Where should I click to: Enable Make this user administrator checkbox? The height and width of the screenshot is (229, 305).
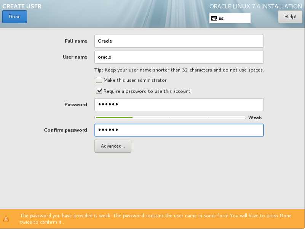tap(99, 80)
